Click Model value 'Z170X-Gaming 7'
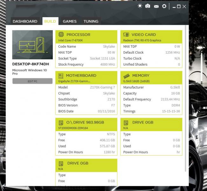This screenshot has height=191, width=207. click(x=102, y=87)
